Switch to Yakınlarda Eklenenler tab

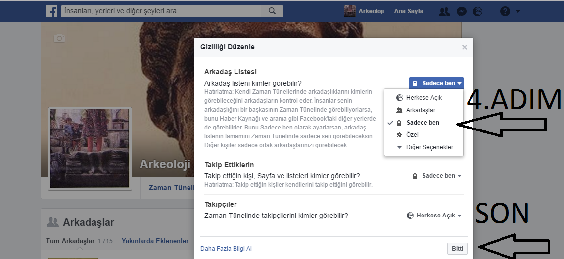155,241
